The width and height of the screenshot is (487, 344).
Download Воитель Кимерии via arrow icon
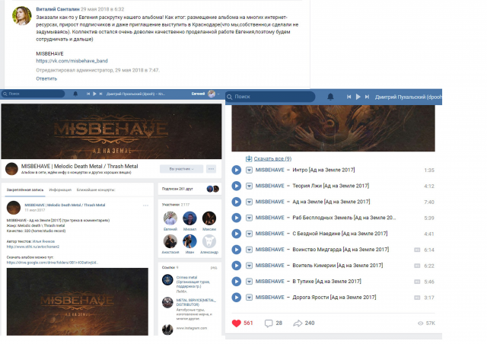pyautogui.click(x=249, y=266)
